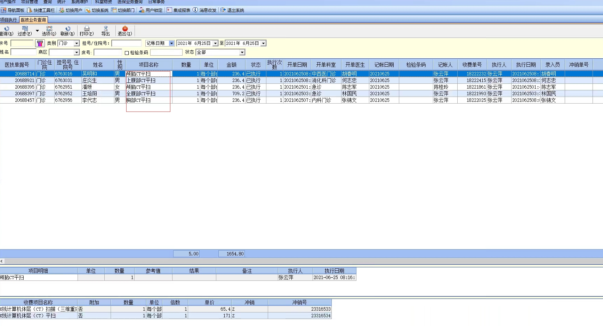Open 选项 (Options) from the toolbar
The height and width of the screenshot is (326, 603).
49,31
